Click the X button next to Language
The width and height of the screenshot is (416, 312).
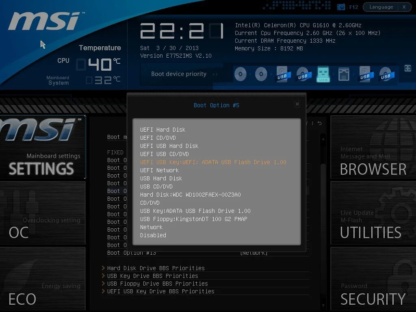[404, 7]
